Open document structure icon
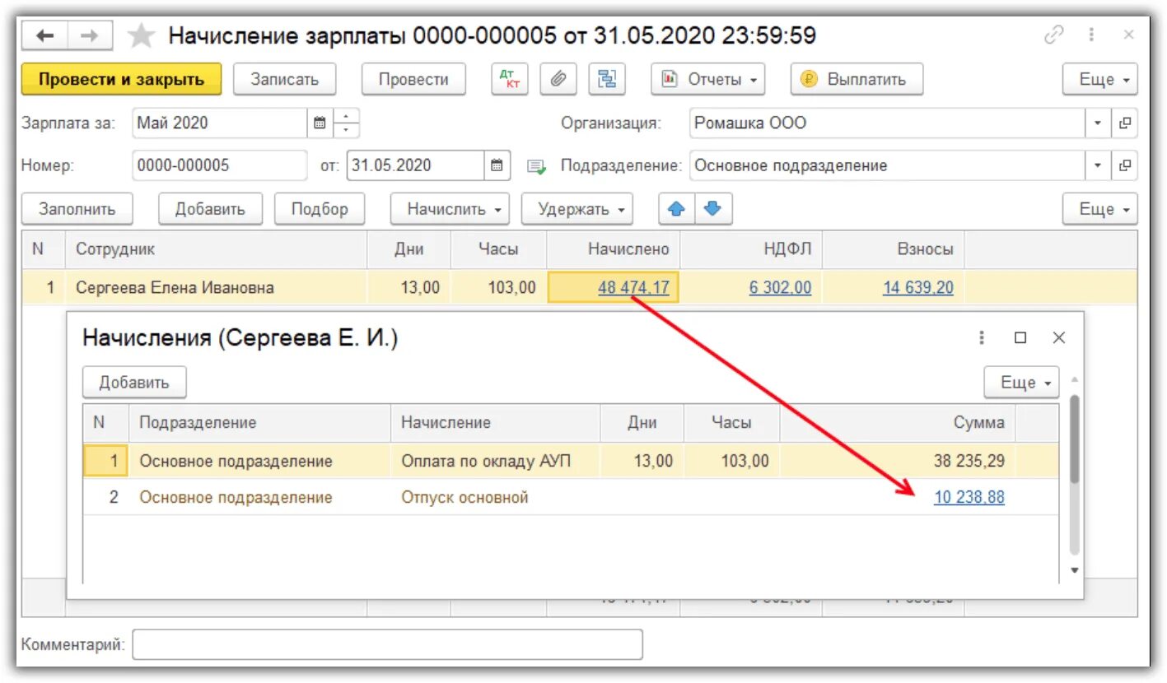 click(606, 79)
